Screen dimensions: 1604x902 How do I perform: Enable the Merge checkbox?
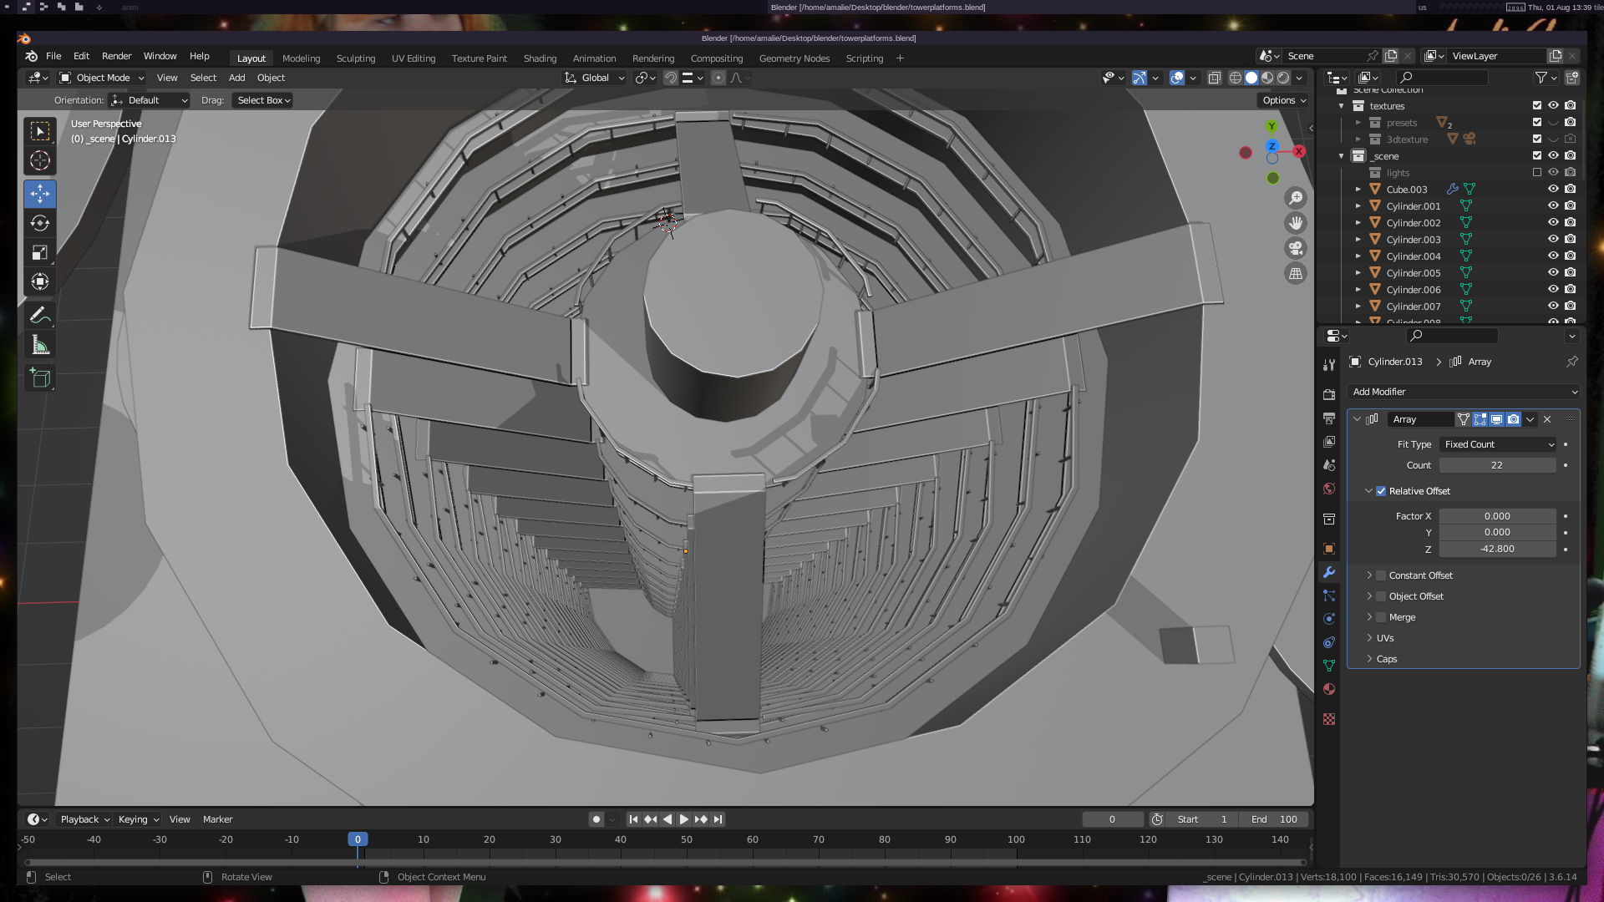pos(1381,617)
